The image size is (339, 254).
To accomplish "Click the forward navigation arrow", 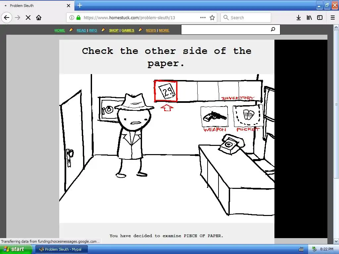I will click(18, 18).
